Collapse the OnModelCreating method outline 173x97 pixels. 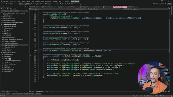[38, 56]
